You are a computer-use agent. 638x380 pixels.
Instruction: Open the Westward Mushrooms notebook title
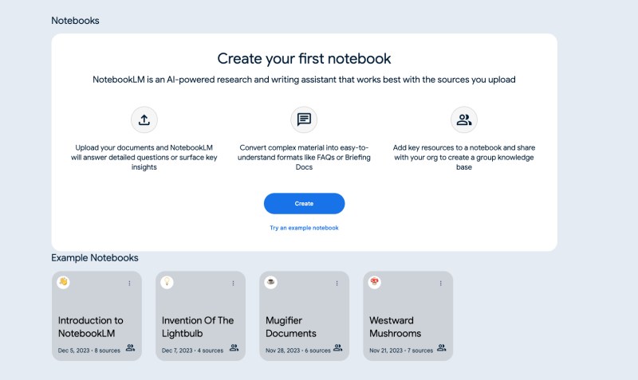point(395,327)
